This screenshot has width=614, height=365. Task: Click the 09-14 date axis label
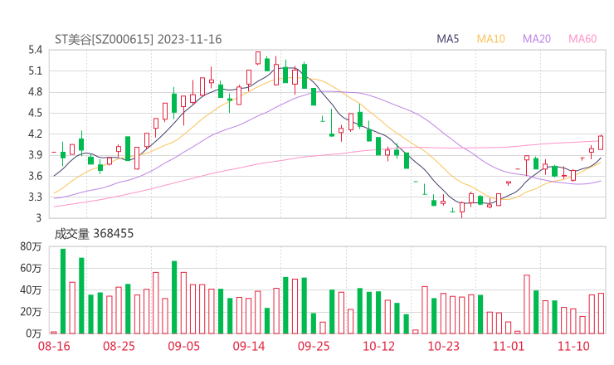pyautogui.click(x=249, y=346)
